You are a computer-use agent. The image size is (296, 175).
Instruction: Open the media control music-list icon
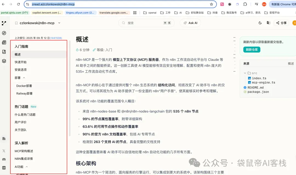(256, 4)
